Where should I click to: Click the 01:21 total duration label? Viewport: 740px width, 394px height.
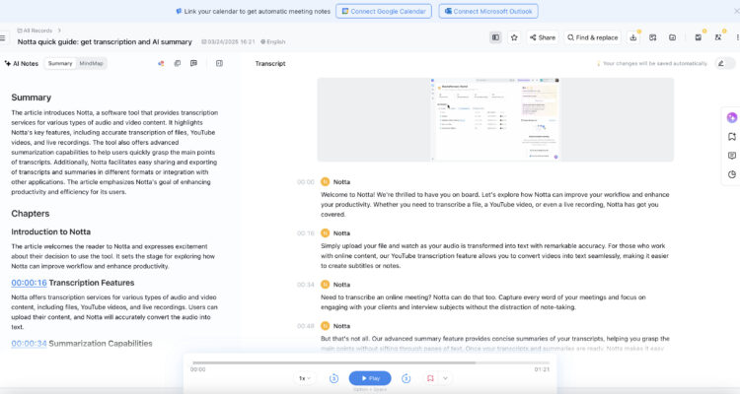click(542, 369)
